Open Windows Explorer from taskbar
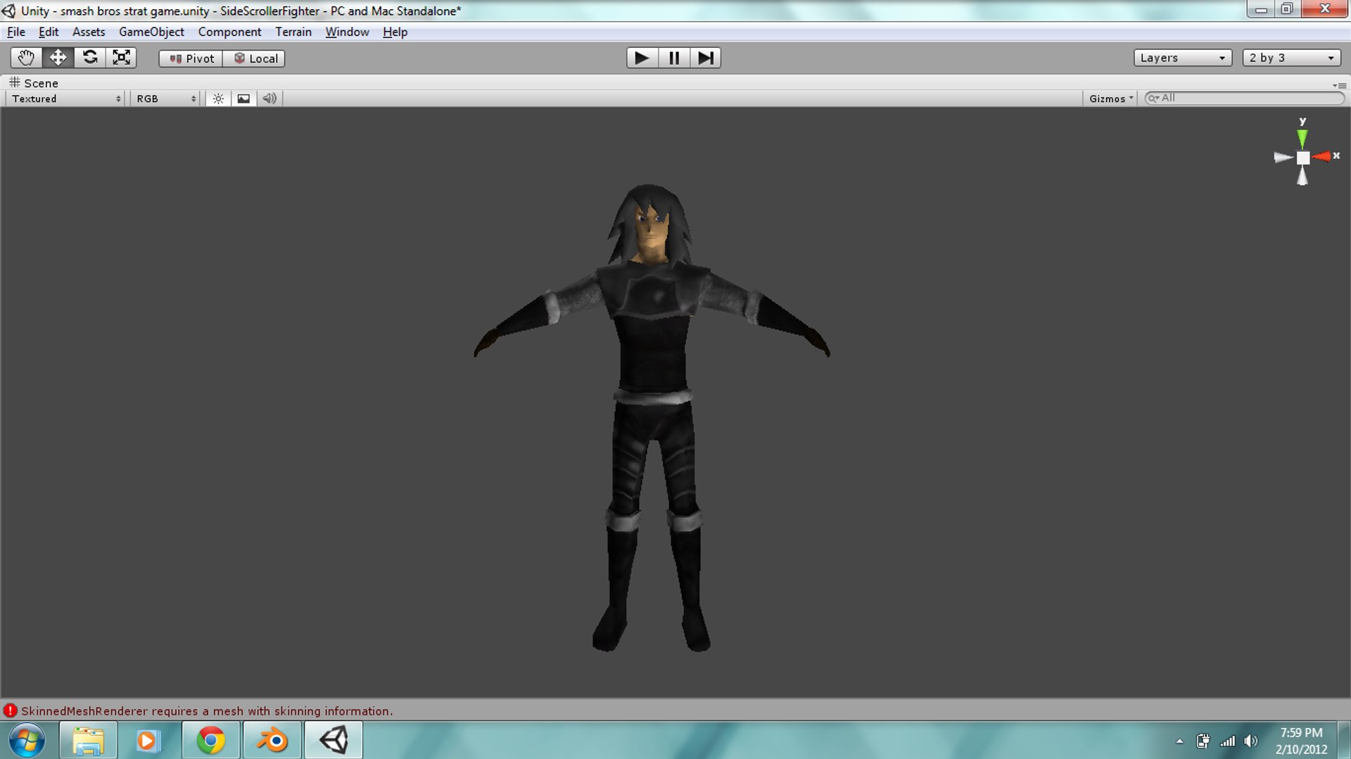This screenshot has width=1351, height=759. (x=88, y=740)
